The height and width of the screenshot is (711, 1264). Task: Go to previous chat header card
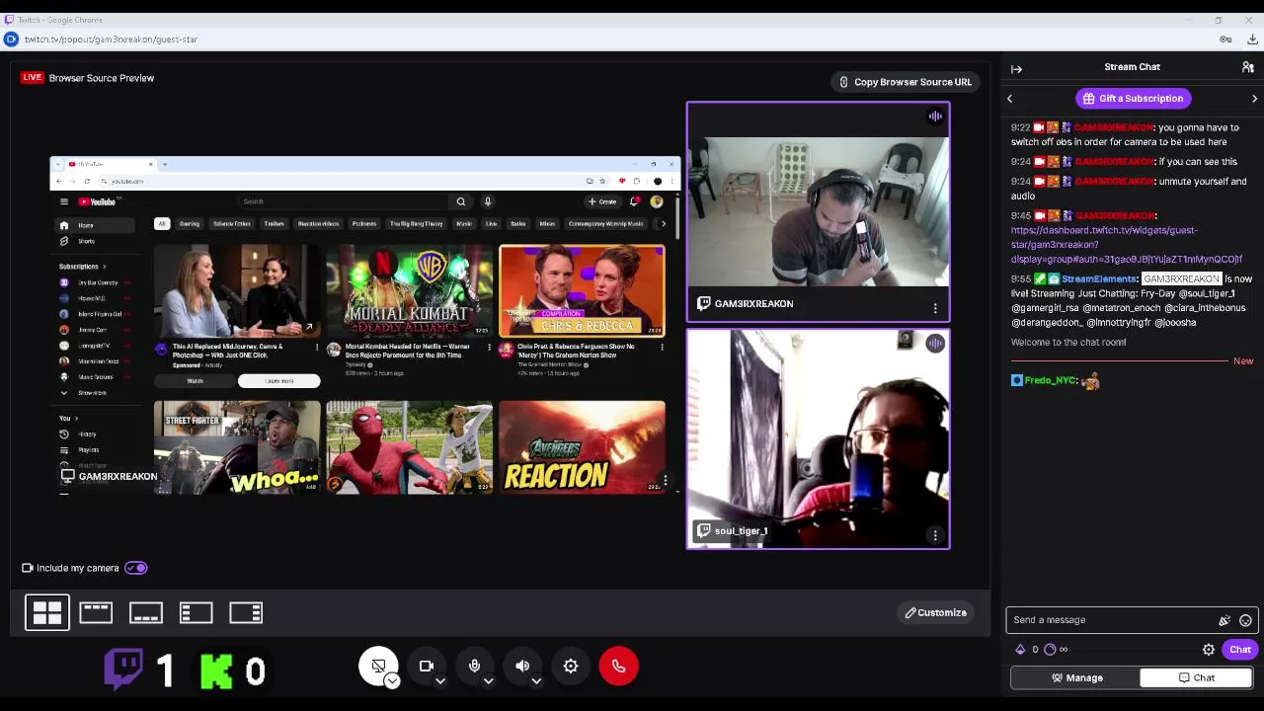(x=1009, y=99)
